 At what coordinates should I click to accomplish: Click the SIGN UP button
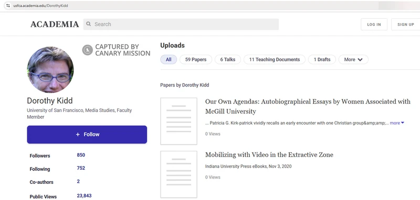(x=405, y=24)
